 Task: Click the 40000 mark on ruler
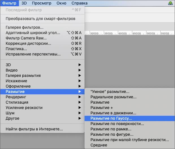122,34
